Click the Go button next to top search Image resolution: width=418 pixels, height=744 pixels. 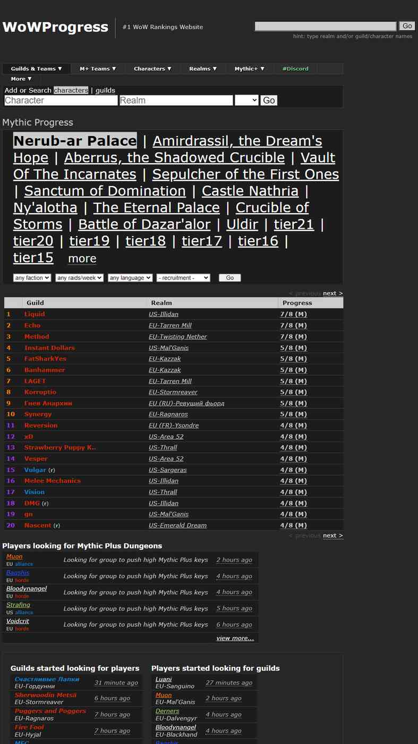[x=407, y=26]
